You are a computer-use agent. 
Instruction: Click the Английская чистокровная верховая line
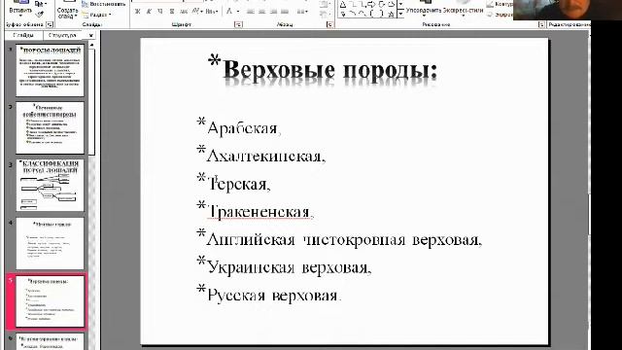343,240
